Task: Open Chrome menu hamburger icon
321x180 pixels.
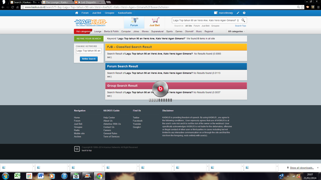Action: pos(318,7)
